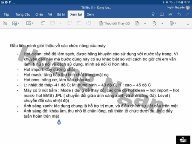Expand the delete comment options arrow

[x=61, y=23]
